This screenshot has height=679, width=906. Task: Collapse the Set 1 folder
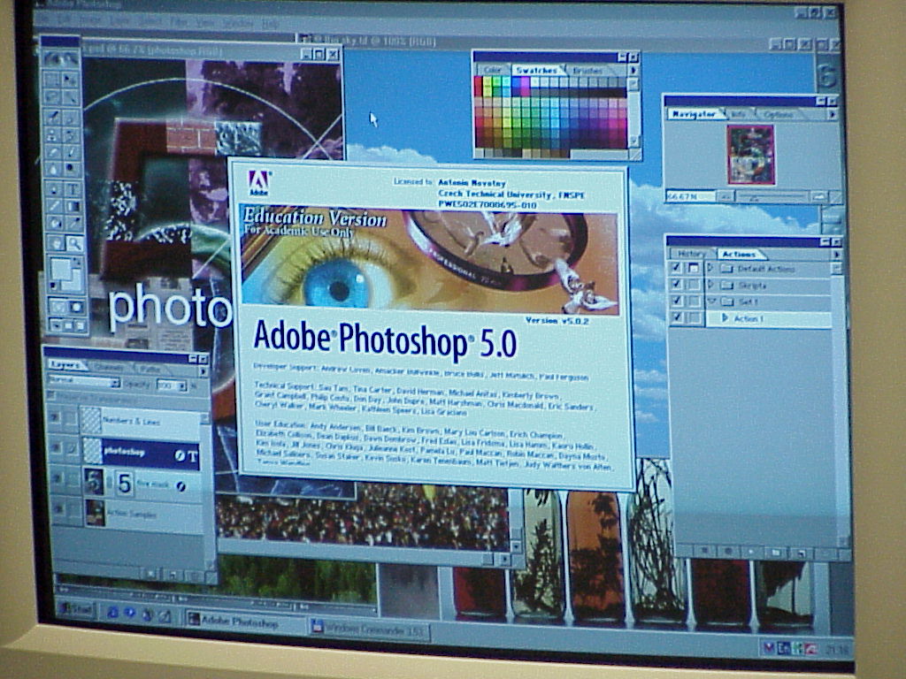pos(711,301)
